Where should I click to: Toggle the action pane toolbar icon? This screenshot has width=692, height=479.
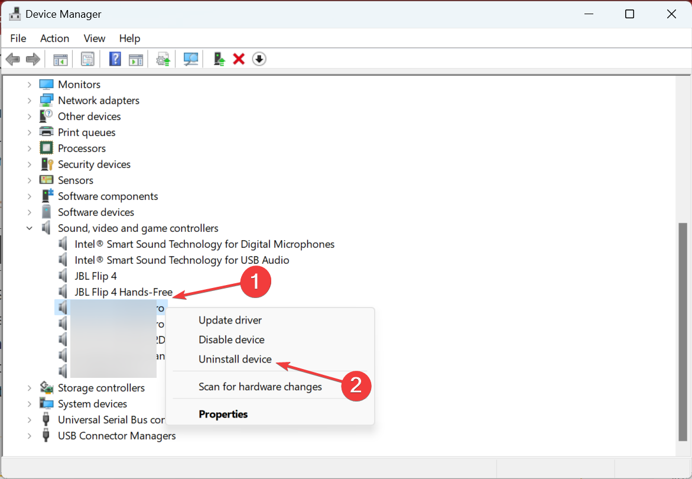[136, 59]
